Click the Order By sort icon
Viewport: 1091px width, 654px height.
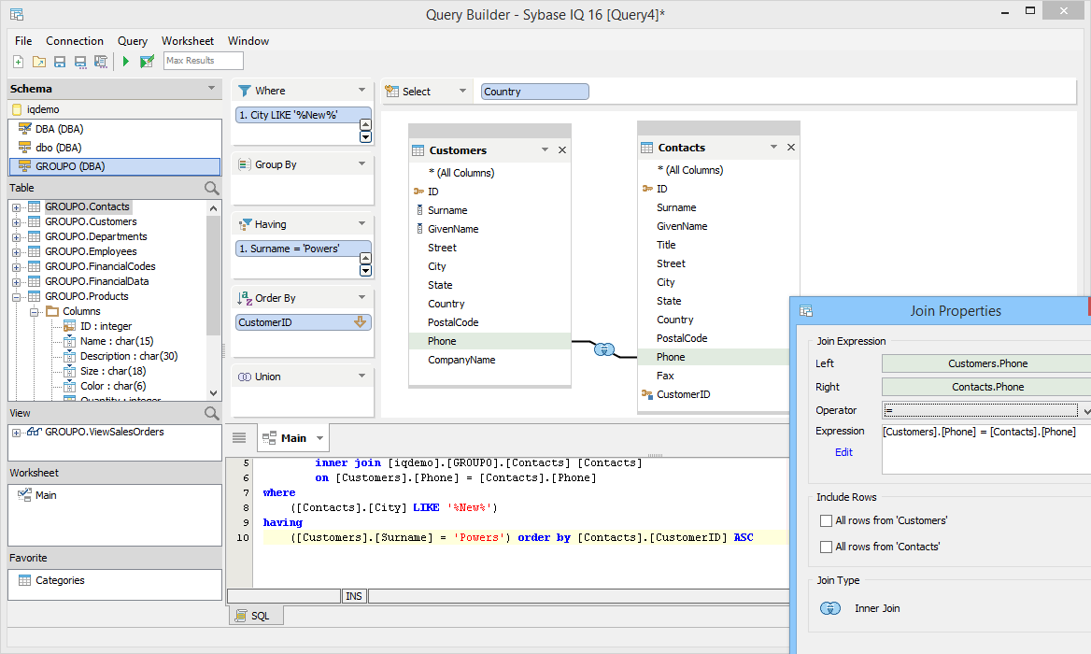pos(245,298)
